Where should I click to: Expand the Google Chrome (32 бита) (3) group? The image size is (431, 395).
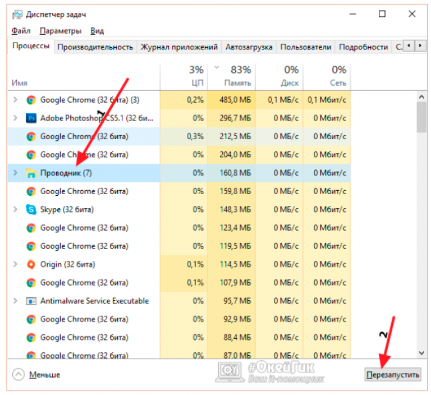pos(15,100)
